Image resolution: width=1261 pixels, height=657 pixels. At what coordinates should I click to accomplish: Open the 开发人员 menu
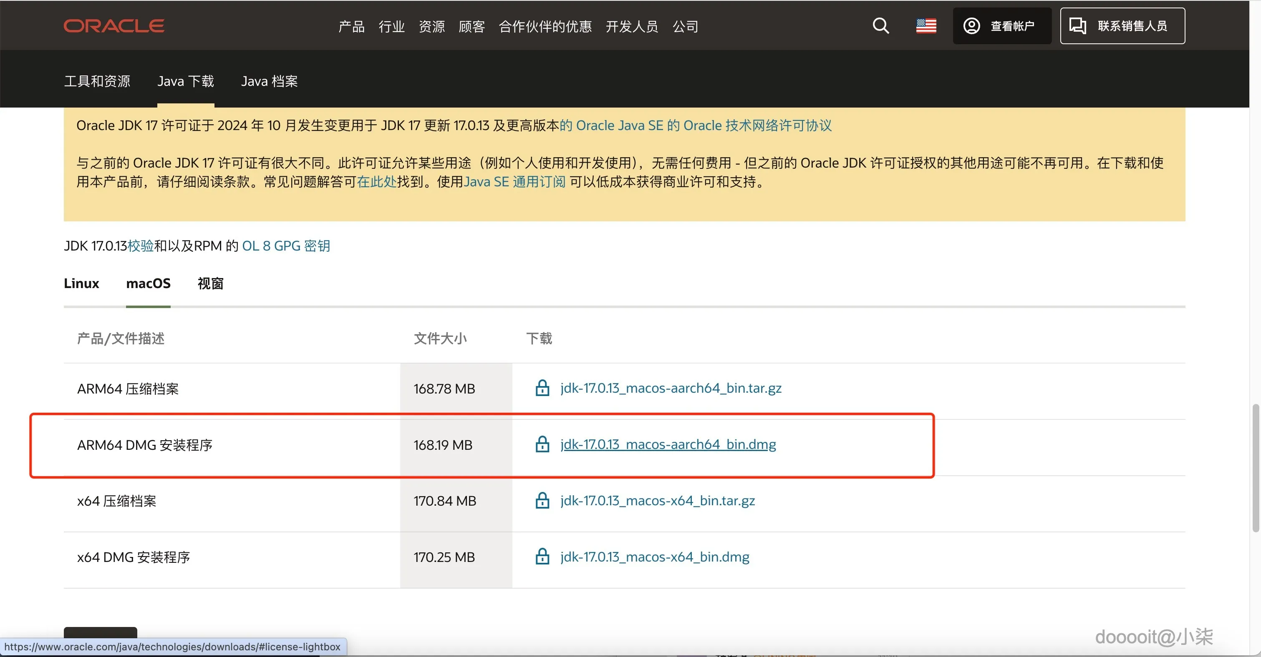coord(631,26)
